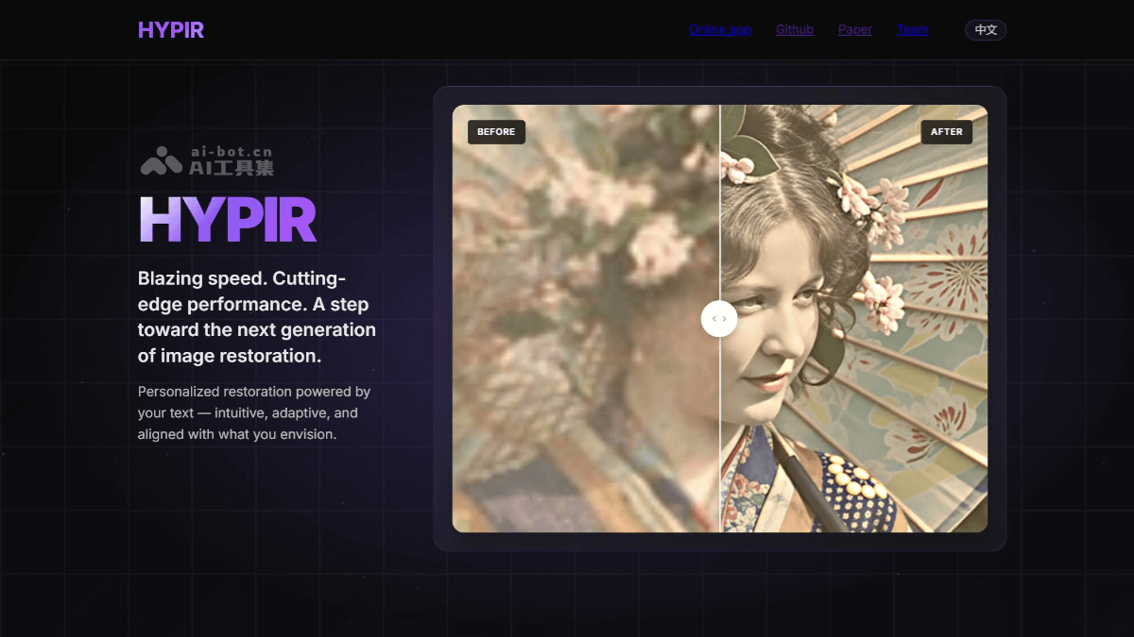Open the Paper link
Viewport: 1134px width, 637px height.
pyautogui.click(x=854, y=29)
